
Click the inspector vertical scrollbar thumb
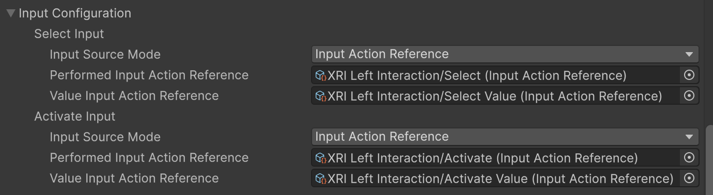[709, 160]
